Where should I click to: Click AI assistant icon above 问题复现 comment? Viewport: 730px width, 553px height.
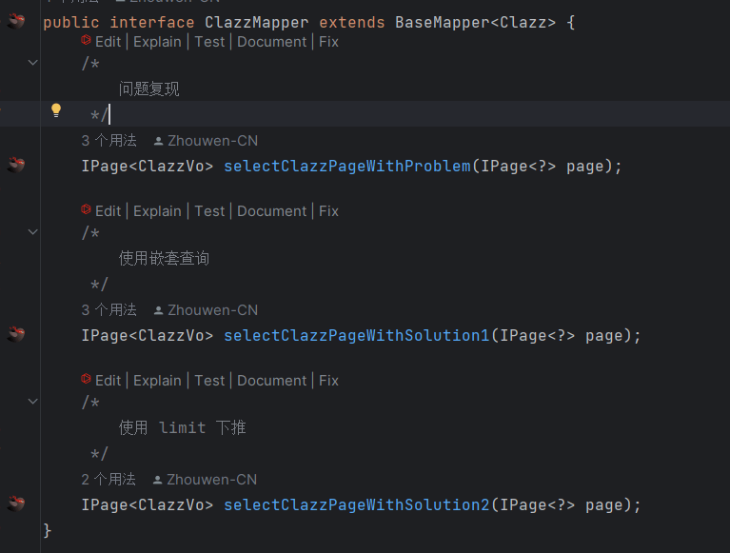(86, 41)
